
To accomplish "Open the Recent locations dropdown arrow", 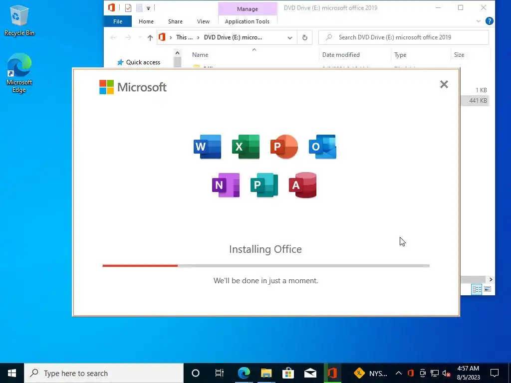I will [x=140, y=37].
